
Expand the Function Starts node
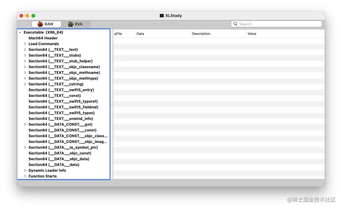(x=25, y=176)
